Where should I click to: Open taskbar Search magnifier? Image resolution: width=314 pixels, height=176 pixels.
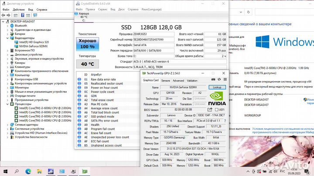(17, 171)
